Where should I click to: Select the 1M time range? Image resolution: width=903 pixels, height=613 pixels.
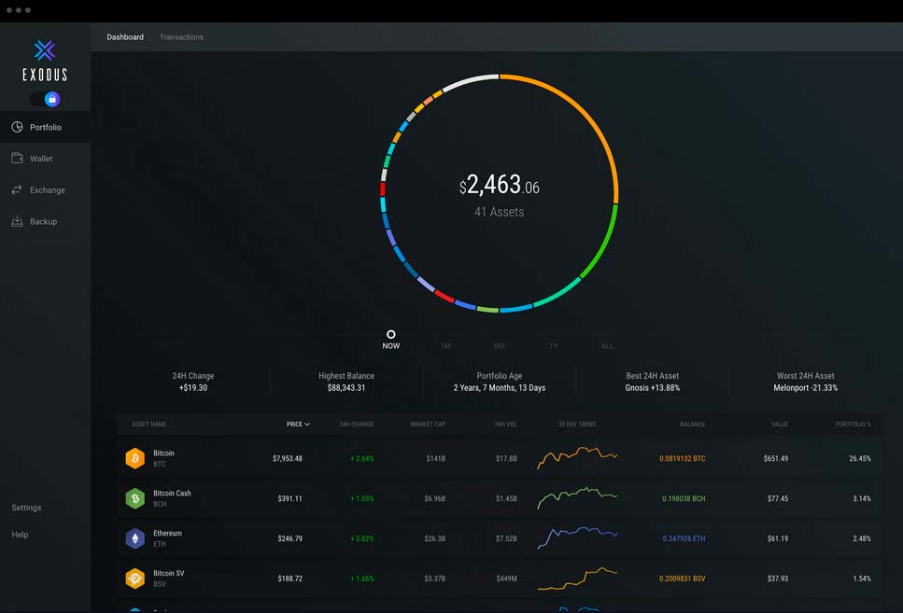click(x=445, y=346)
